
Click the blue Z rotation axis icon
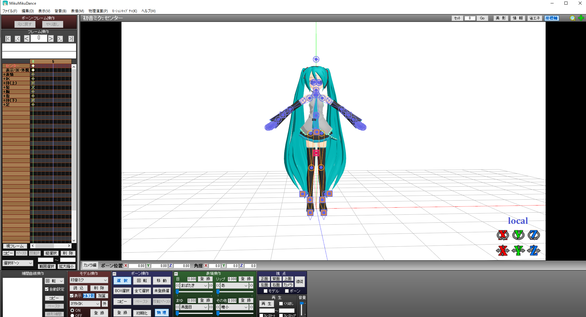(x=534, y=235)
